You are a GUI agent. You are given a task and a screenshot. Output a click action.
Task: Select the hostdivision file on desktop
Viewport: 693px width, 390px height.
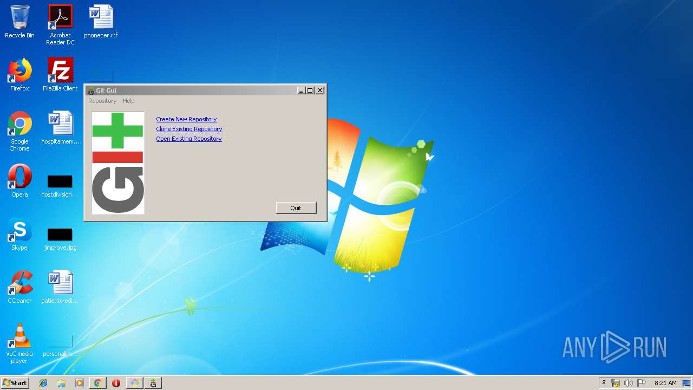point(60,185)
